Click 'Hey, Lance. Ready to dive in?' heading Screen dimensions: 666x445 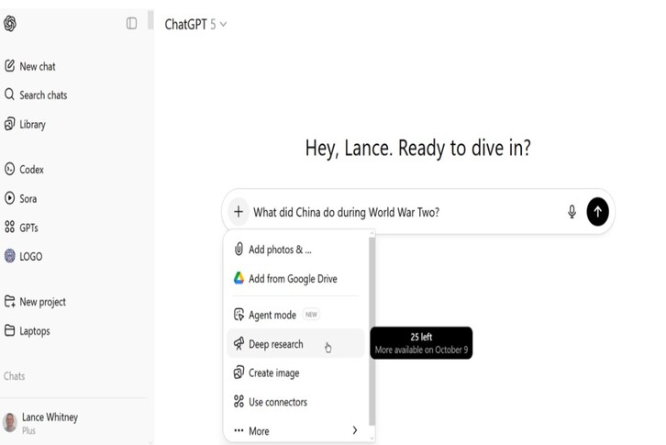[x=418, y=149]
